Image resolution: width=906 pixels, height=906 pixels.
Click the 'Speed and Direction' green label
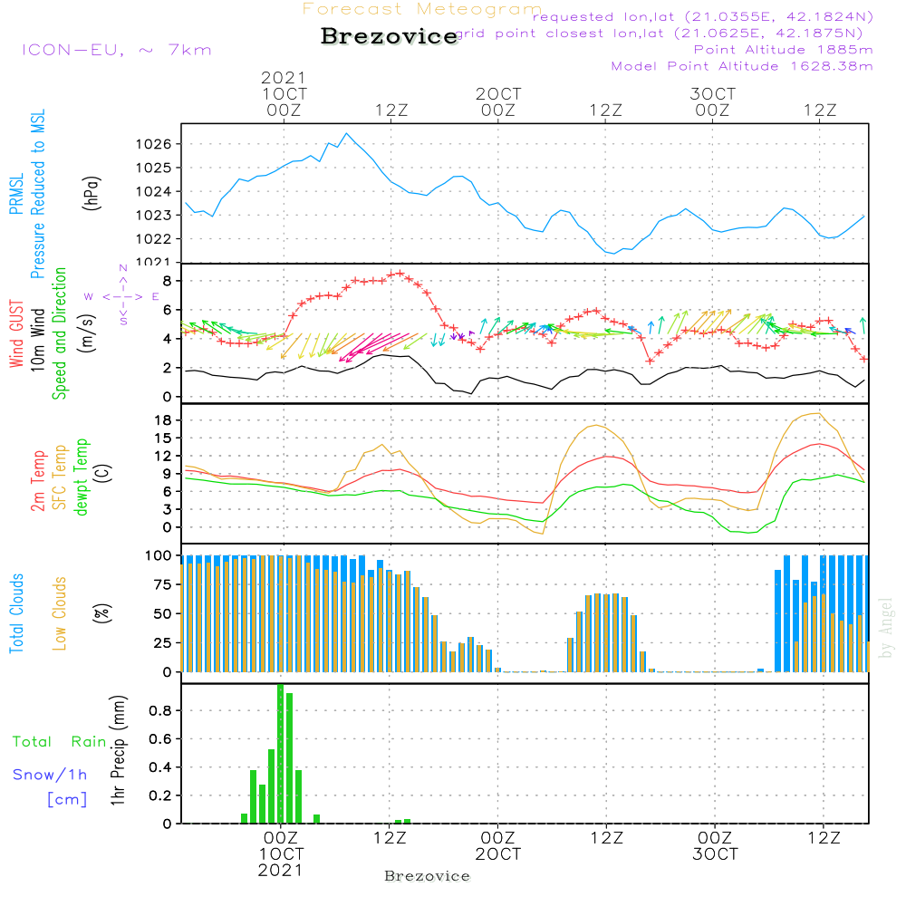[x=60, y=333]
